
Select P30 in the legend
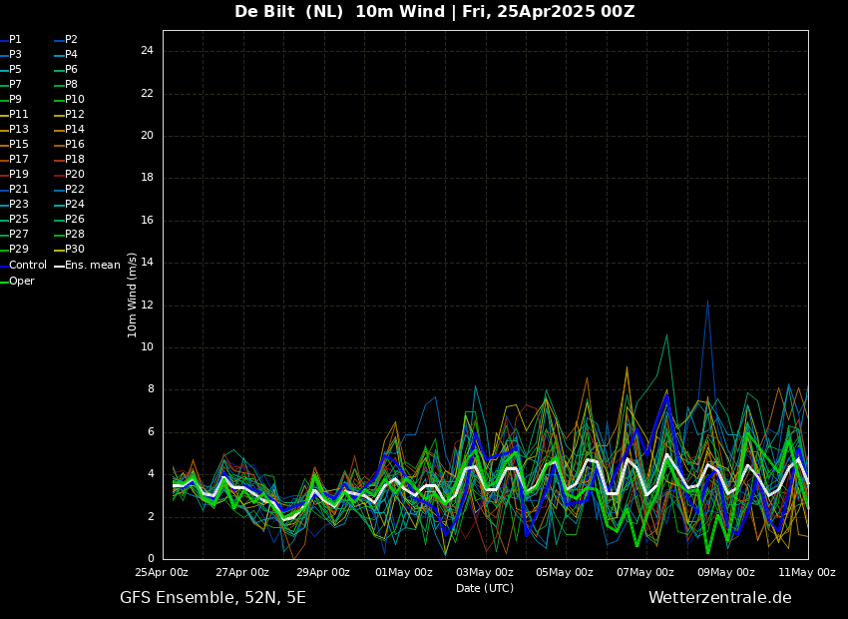(x=75, y=250)
